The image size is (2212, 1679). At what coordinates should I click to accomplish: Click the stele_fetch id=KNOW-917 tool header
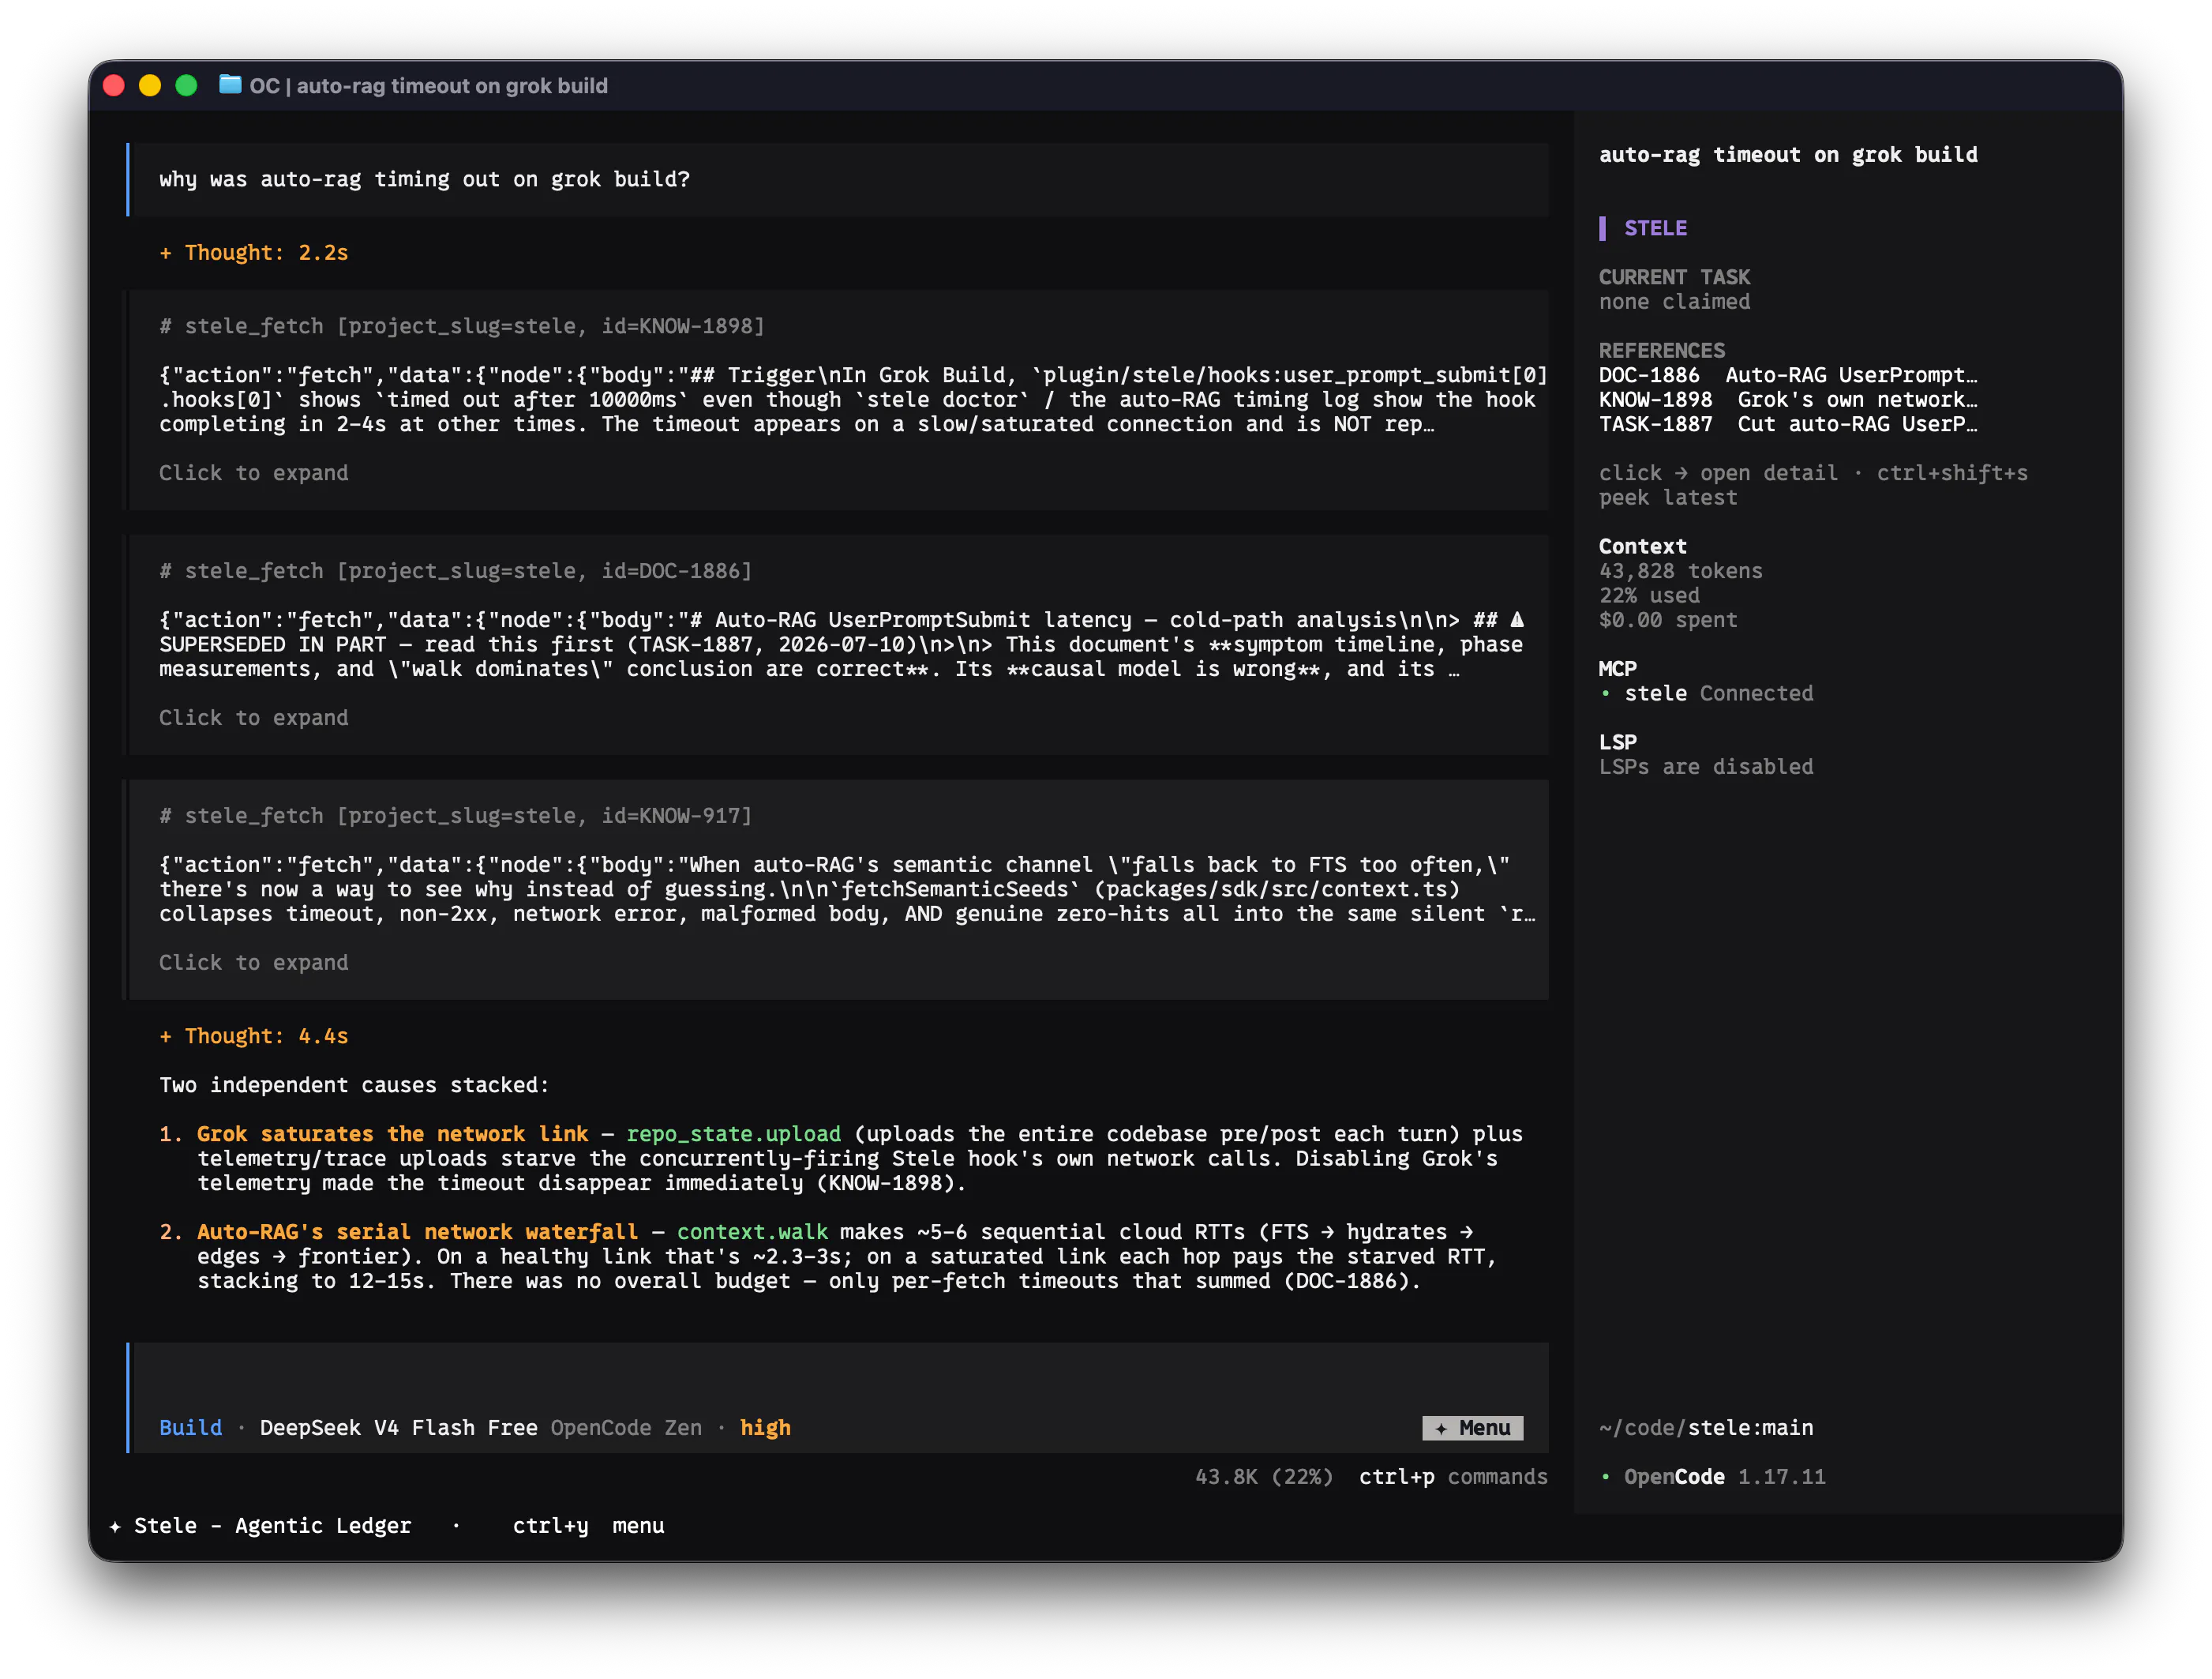455,816
